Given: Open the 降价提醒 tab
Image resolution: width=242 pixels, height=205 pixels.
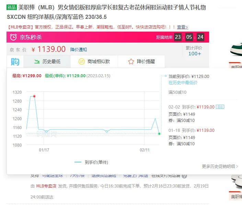Looking at the screenshot, I should click(141, 61).
